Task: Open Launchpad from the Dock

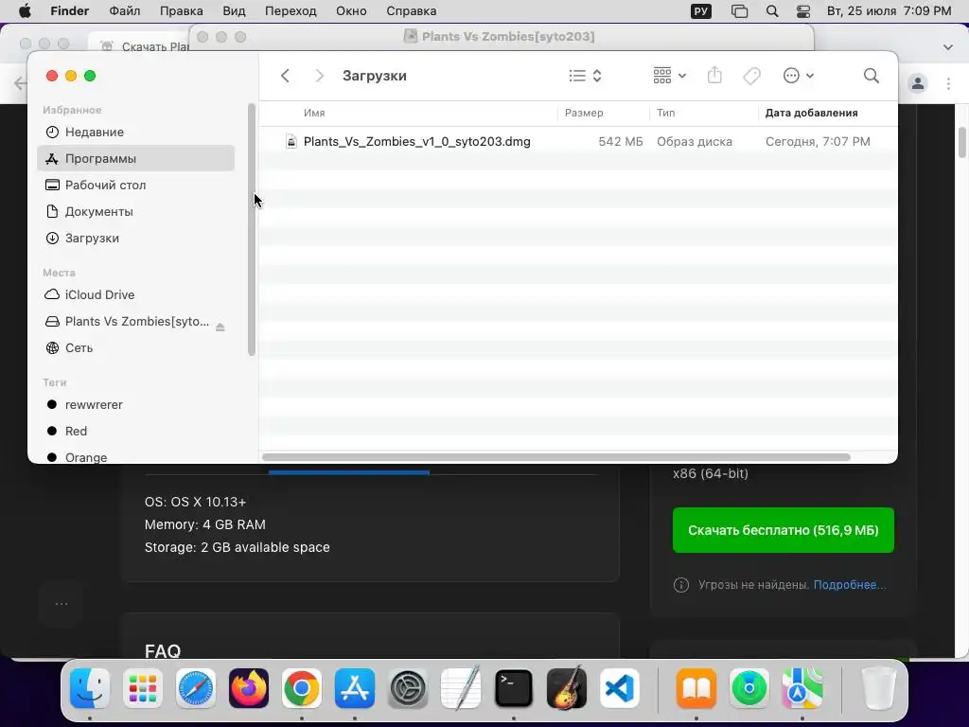Action: coord(143,688)
